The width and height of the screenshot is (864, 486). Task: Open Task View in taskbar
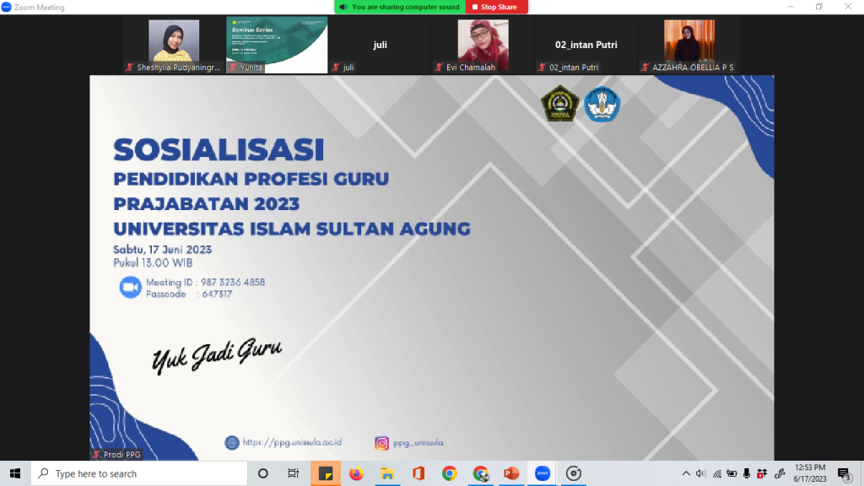293,473
